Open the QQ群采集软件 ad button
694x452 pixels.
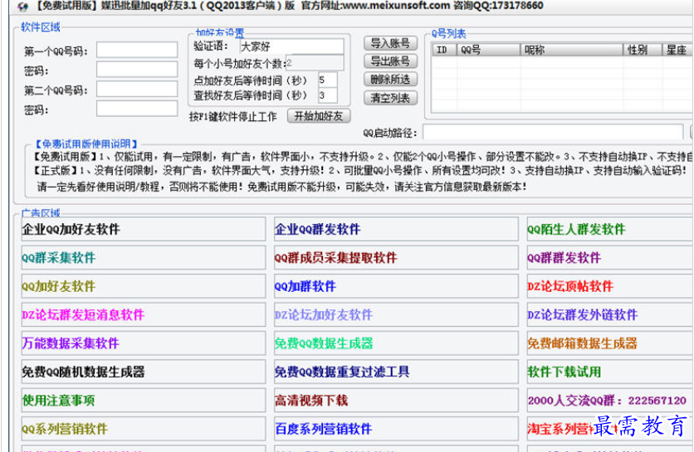point(144,257)
